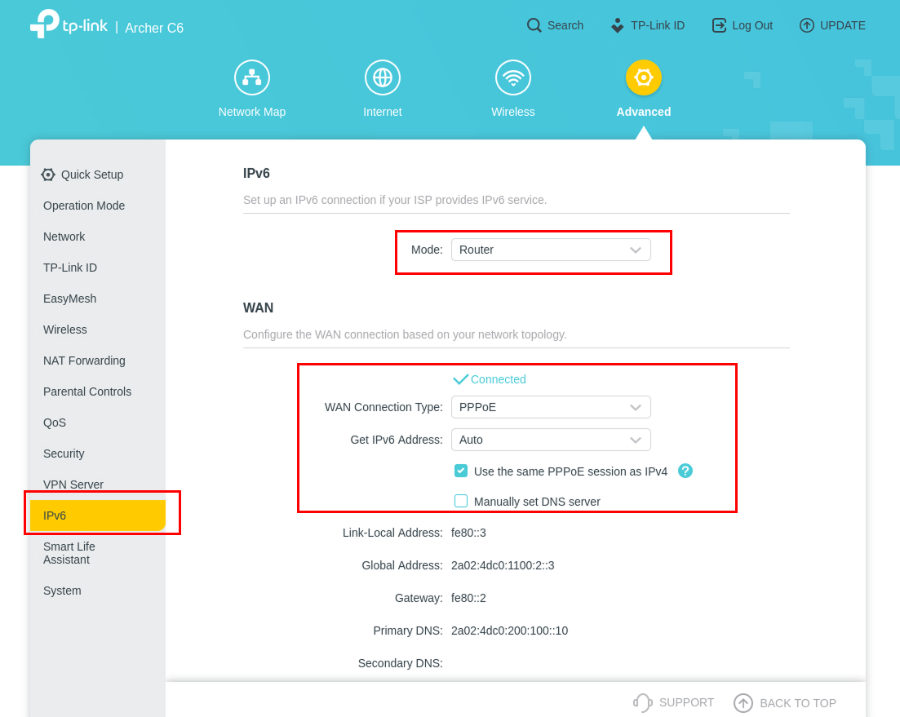Open the Network Map icon

click(251, 77)
